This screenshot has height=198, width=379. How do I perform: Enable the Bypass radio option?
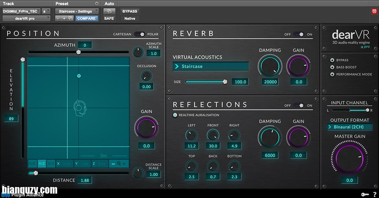tap(332, 60)
